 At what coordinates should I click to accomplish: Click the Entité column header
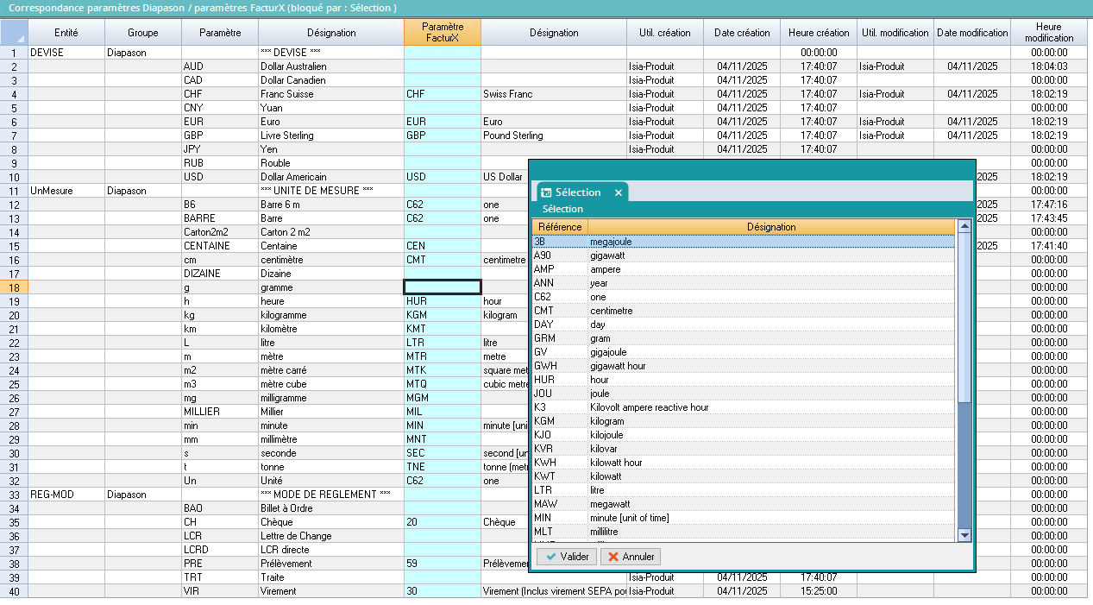tap(66, 33)
